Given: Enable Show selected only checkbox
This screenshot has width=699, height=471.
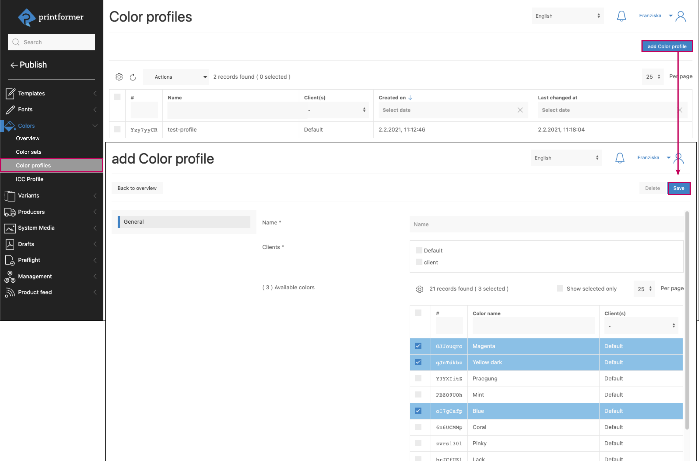Looking at the screenshot, I should (559, 288).
